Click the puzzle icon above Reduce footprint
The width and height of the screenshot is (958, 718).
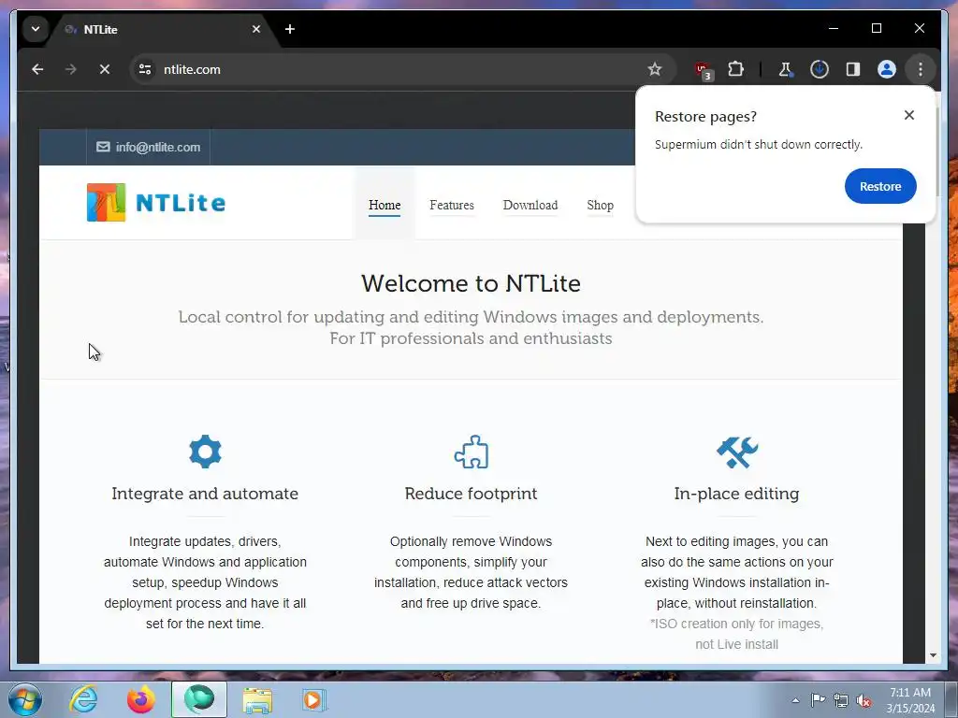pos(472,452)
